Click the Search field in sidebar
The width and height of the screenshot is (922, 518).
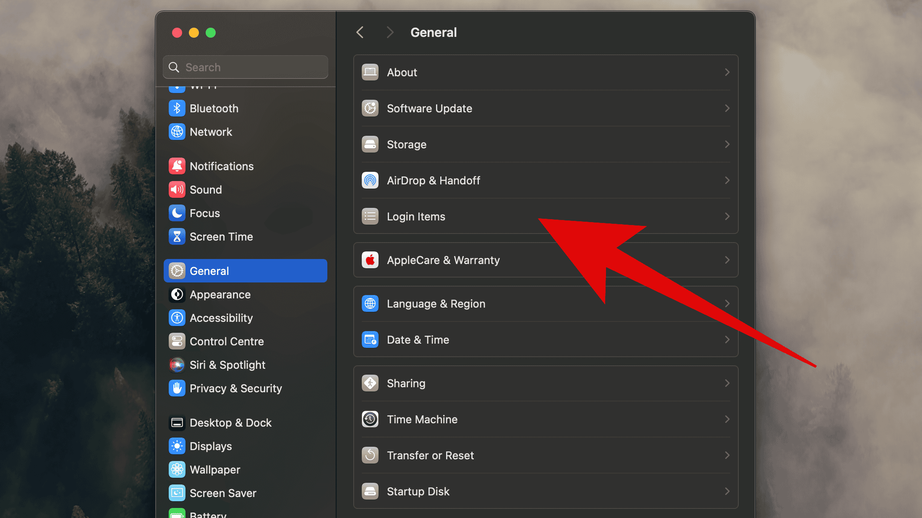point(252,67)
